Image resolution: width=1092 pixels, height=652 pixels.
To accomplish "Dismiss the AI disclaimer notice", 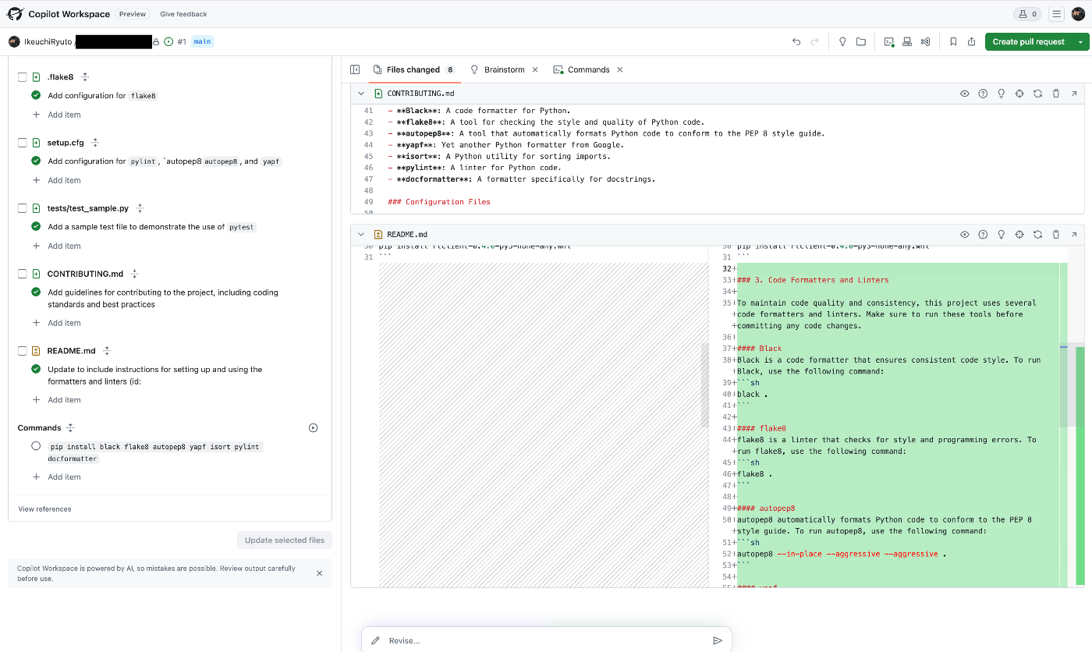I will (319, 573).
